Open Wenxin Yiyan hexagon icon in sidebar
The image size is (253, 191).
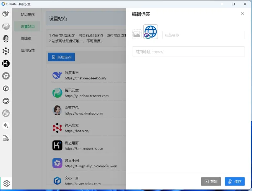6,88
